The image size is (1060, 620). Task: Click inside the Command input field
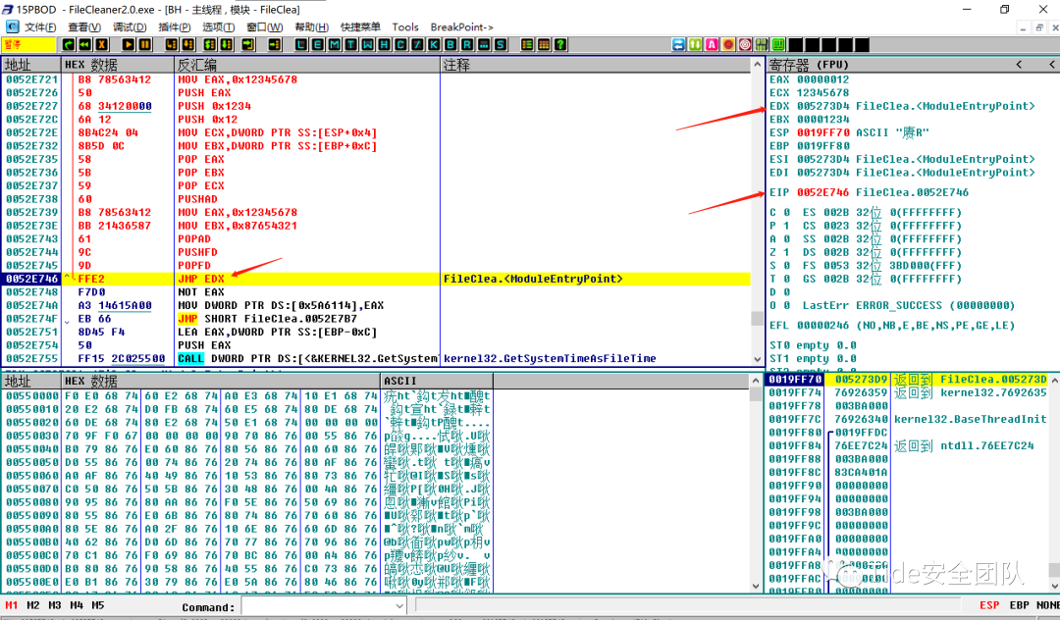point(317,606)
